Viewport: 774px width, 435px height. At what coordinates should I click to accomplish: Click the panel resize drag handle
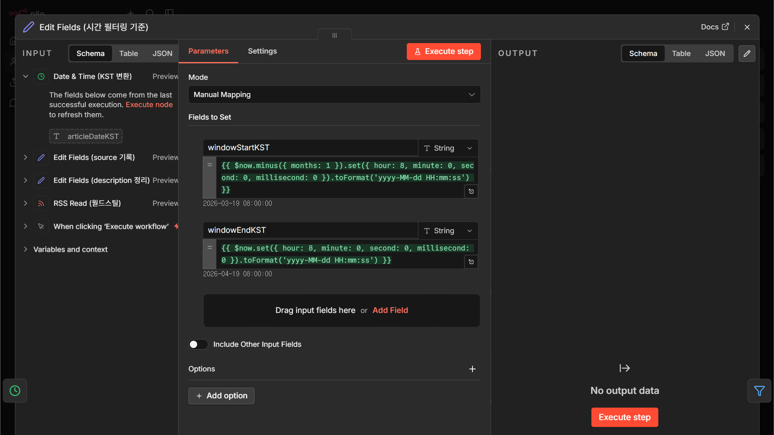[335, 35]
